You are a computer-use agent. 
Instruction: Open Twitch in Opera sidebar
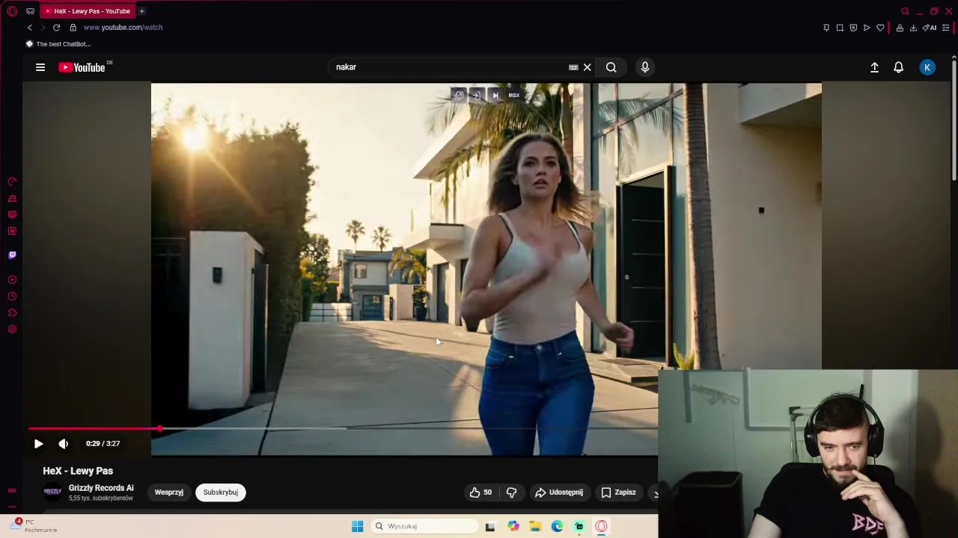click(x=12, y=256)
